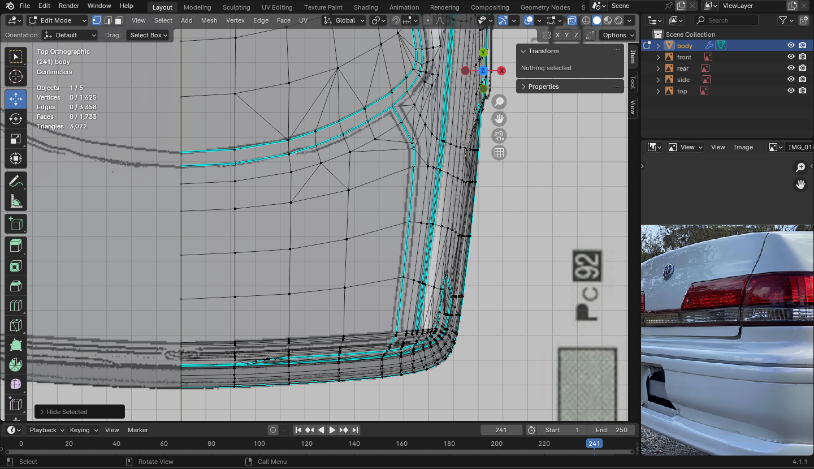Choose the Scale tool
The height and width of the screenshot is (469, 814).
pyautogui.click(x=16, y=139)
